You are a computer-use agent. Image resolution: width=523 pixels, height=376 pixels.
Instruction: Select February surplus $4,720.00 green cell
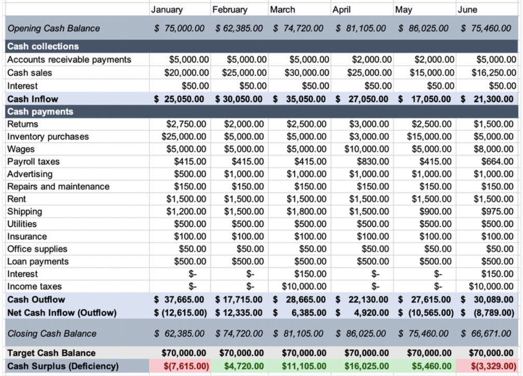(x=240, y=366)
